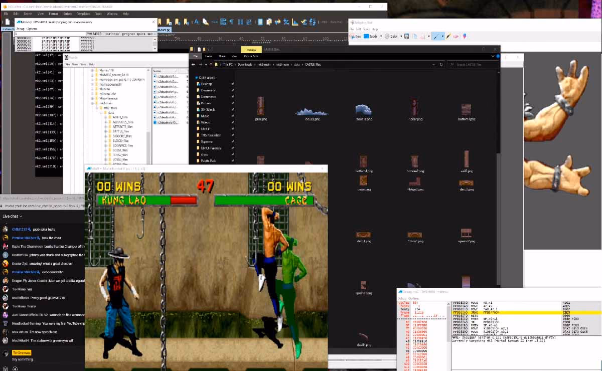Expand the BATTLE_files tree node

[106, 131]
